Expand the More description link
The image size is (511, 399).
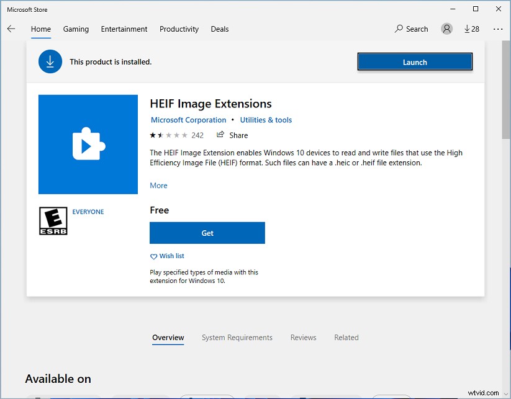point(158,185)
